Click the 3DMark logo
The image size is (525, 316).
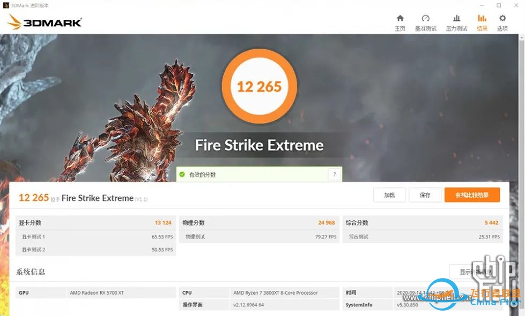[44, 22]
